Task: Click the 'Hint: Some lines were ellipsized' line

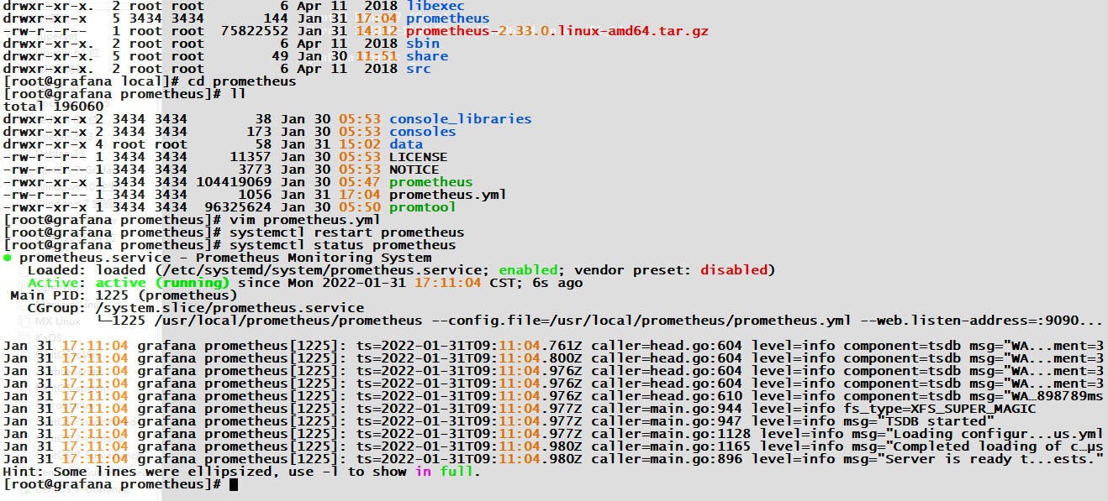Action: coord(242,472)
